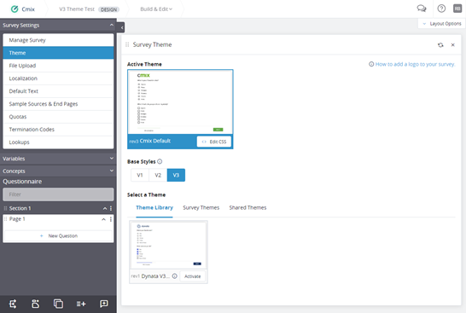Click the Survey Theme panel drag handle
The height and width of the screenshot is (313, 466).
127,44
